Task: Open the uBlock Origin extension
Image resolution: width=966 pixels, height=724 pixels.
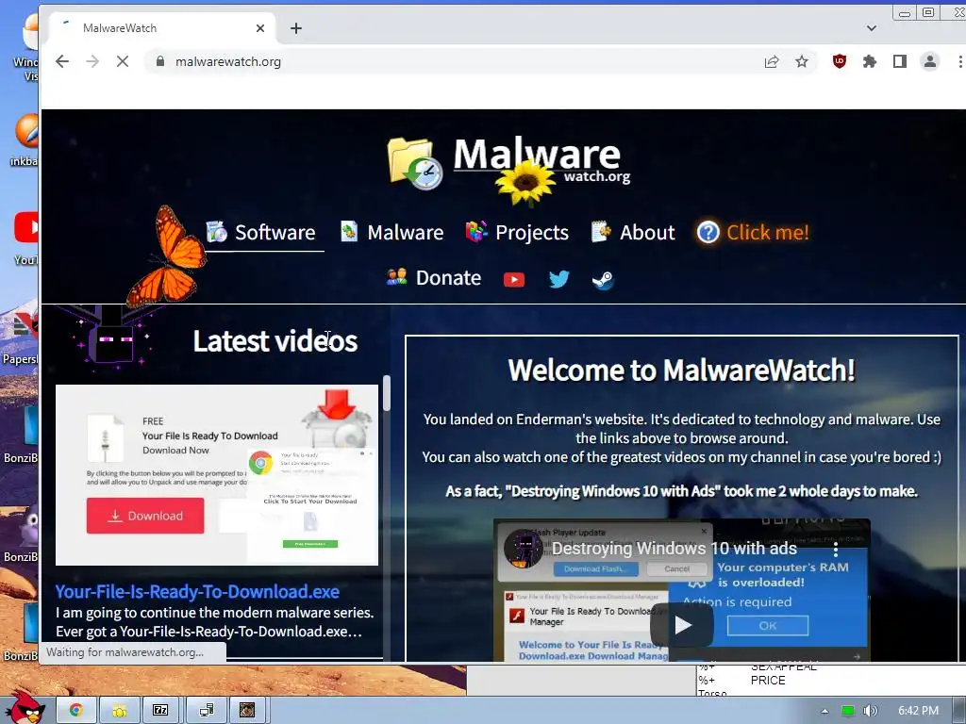Action: click(839, 61)
